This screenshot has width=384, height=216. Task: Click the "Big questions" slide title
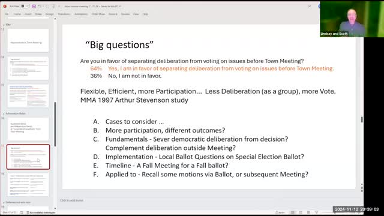pos(119,45)
